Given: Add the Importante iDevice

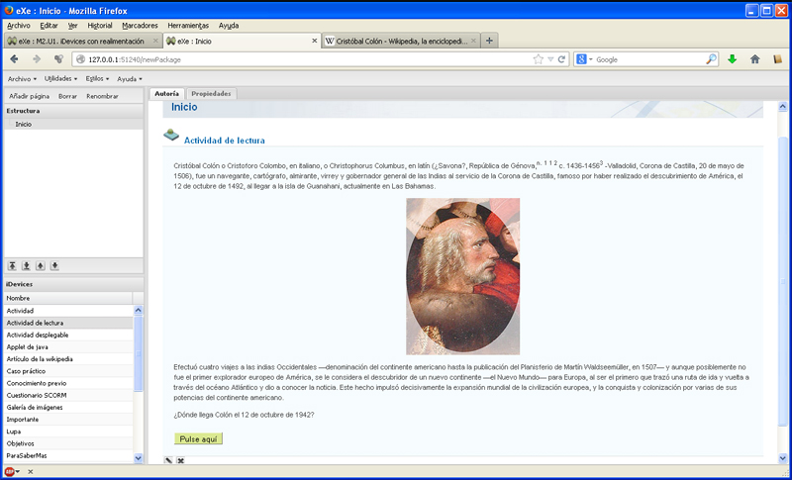Looking at the screenshot, I should (x=68, y=420).
